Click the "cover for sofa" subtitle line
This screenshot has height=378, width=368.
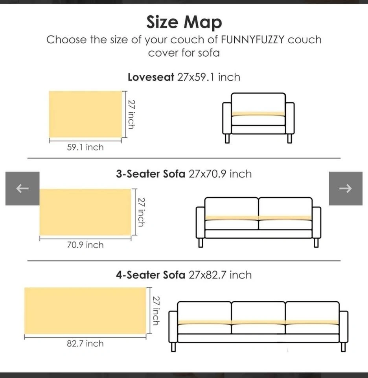pos(184,53)
